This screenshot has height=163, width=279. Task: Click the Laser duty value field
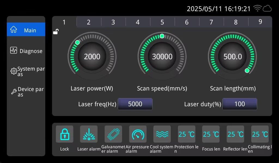pyautogui.click(x=239, y=104)
